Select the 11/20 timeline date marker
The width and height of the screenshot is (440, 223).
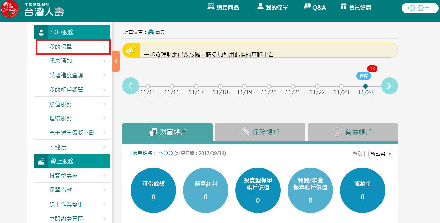[x=269, y=86]
